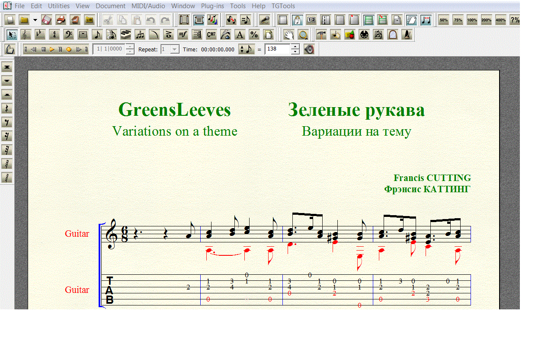
Task: Open the TGTools menu
Action: (x=283, y=6)
